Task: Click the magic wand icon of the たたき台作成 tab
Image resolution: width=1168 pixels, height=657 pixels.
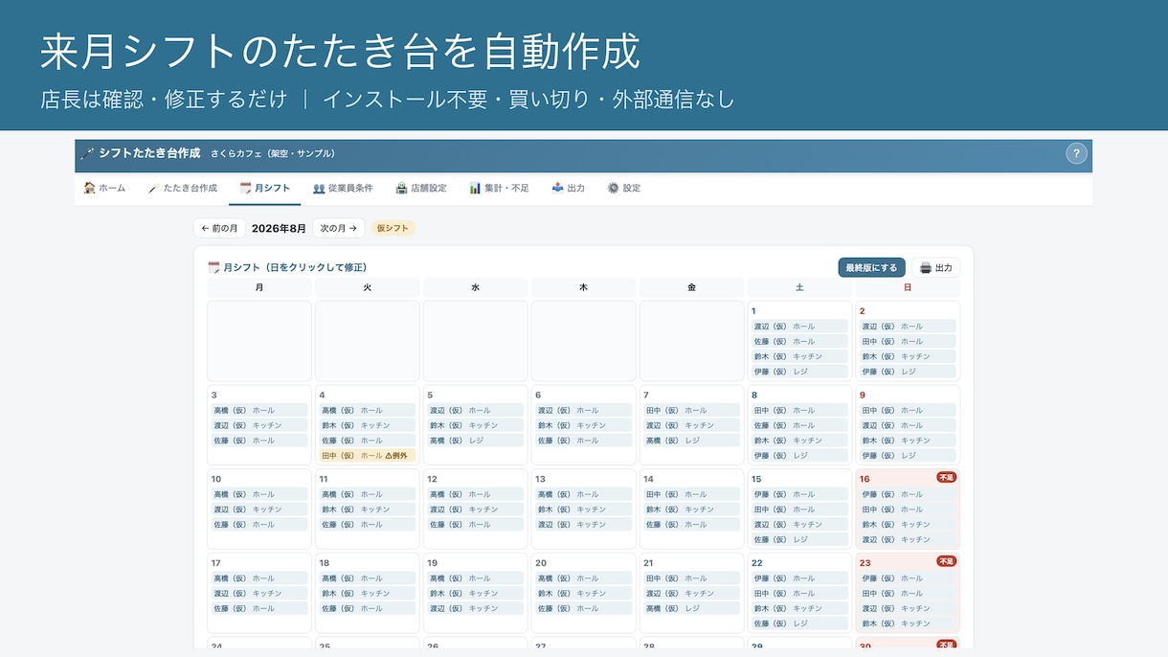Action: 153,188
